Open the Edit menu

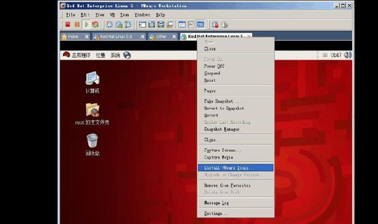pos(85,15)
